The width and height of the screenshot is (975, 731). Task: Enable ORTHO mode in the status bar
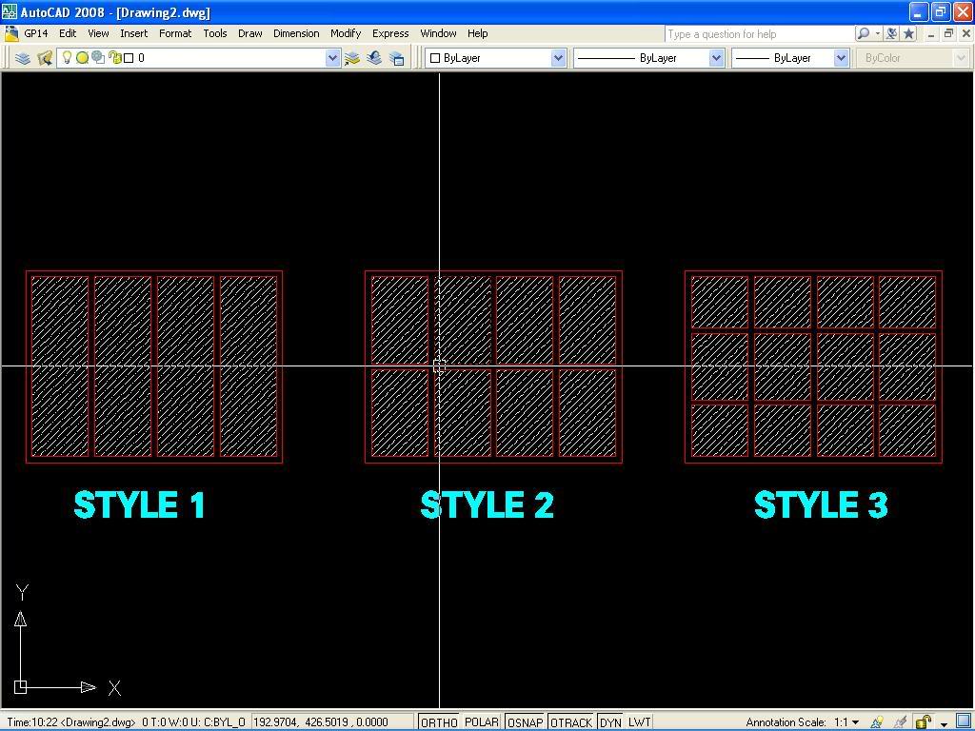coord(438,722)
